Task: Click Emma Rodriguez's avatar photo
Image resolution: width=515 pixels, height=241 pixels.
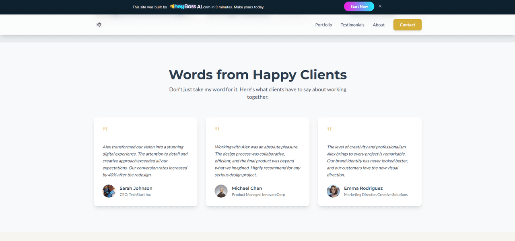Action: 333,191
